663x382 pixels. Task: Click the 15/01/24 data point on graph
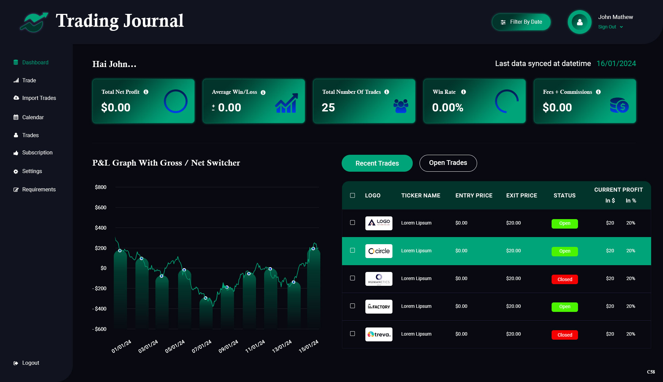pos(313,249)
